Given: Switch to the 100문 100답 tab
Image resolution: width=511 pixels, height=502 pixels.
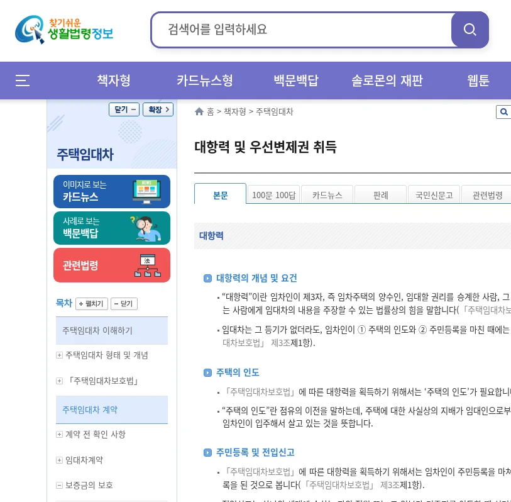Looking at the screenshot, I should [x=274, y=195].
